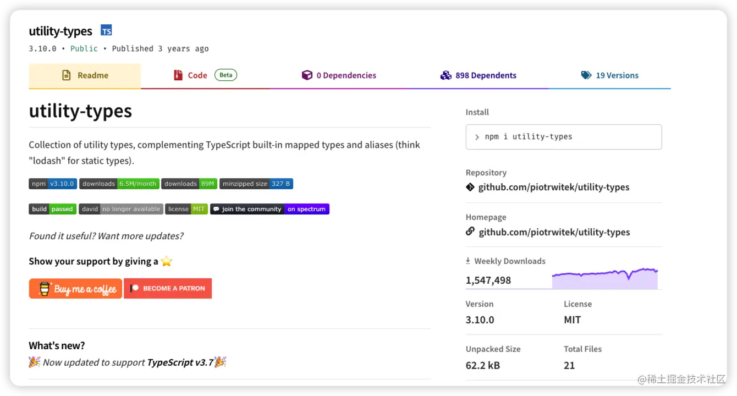Click the build passed badge

point(52,209)
